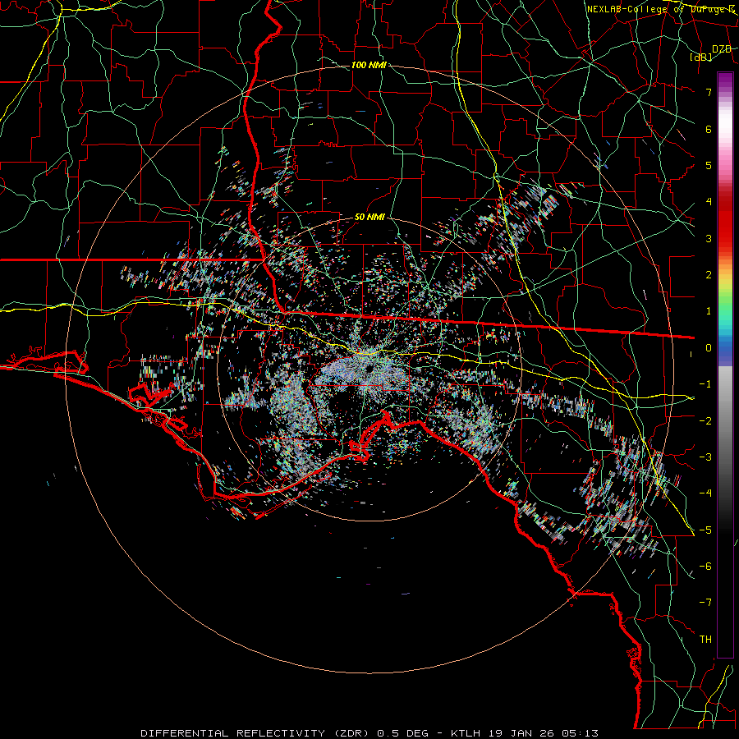The image size is (739, 739).
Task: Click the '-2' value on the color scale
Action: (x=705, y=421)
